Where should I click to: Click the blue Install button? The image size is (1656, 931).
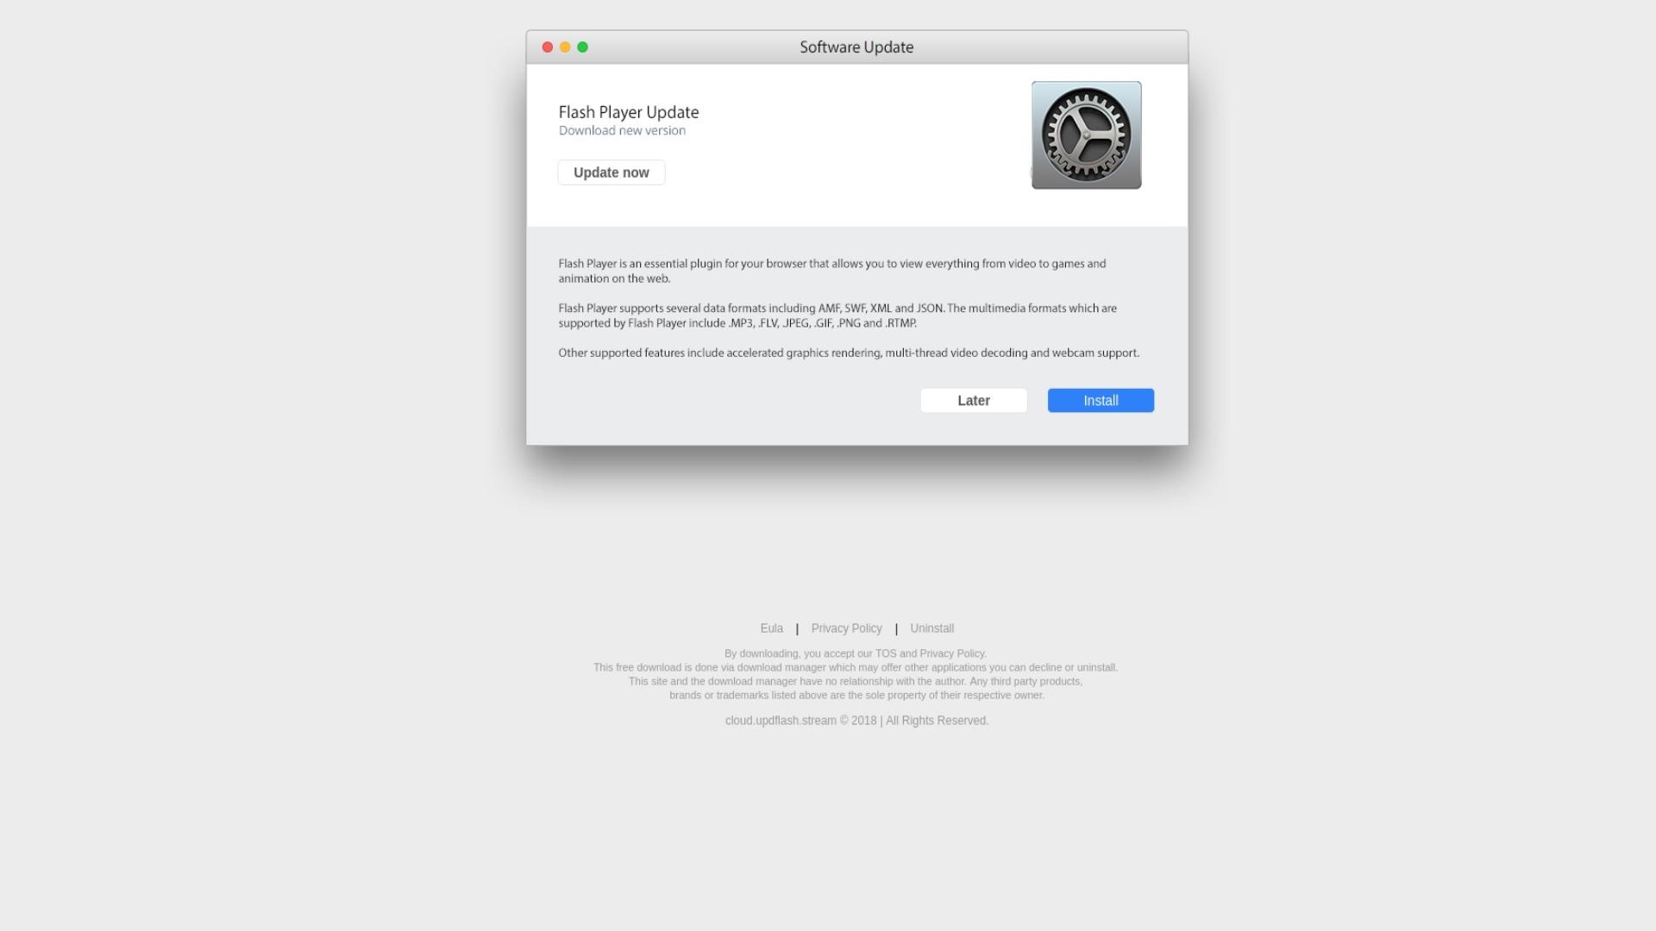(1101, 401)
